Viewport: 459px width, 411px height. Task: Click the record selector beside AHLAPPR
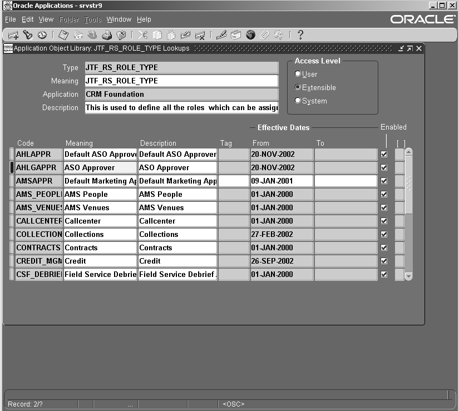[12, 154]
